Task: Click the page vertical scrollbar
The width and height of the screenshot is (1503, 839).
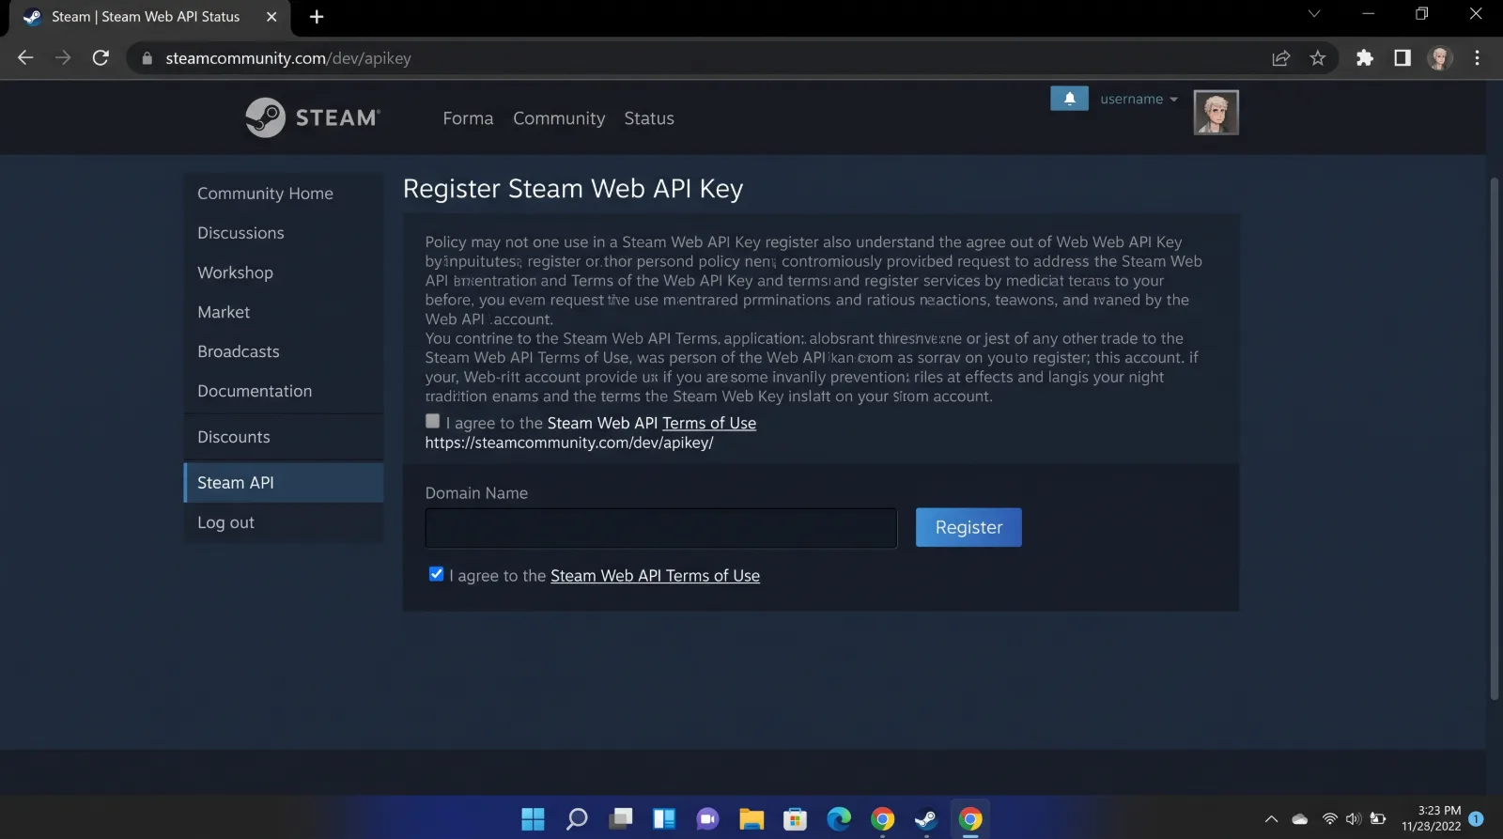Action: pos(1494,439)
